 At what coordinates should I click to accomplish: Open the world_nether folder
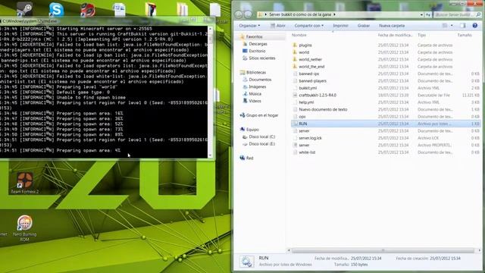tap(310, 59)
